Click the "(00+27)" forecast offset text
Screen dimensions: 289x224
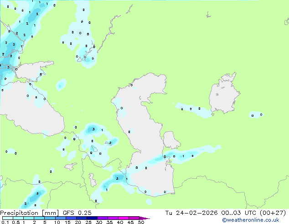coord(273,213)
